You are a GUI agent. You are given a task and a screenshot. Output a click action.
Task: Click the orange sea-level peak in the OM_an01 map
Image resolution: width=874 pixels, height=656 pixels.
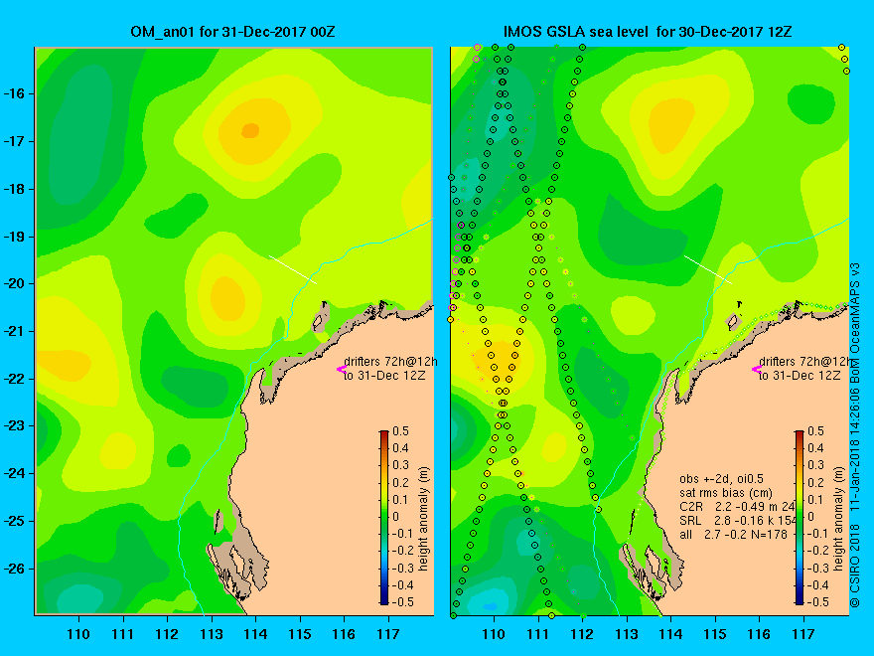250,130
